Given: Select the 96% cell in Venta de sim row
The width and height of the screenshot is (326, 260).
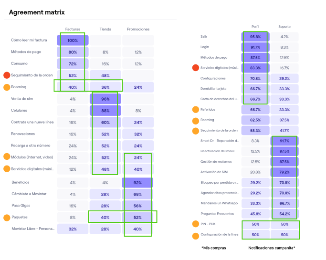Looking at the screenshot, I should (105, 99).
